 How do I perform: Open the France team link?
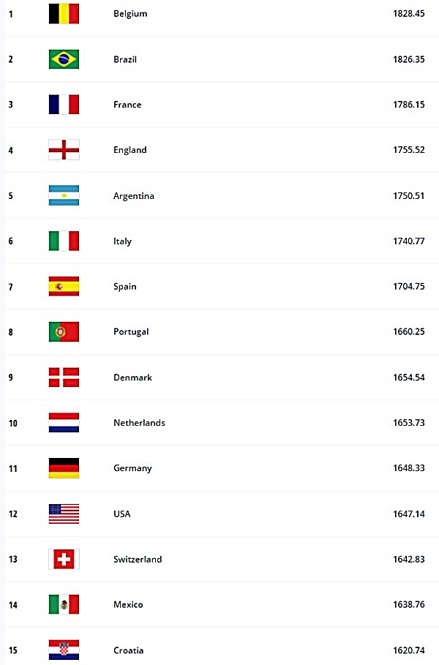(127, 105)
